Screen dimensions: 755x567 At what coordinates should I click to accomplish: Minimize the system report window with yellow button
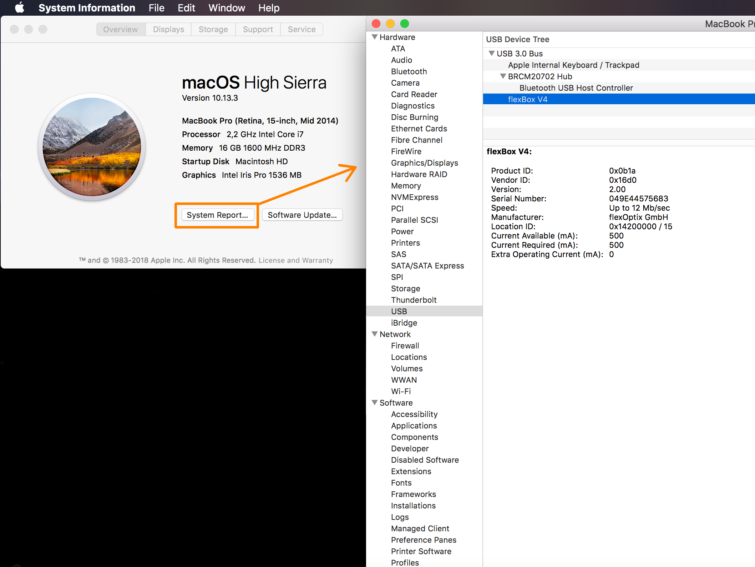pyautogui.click(x=390, y=24)
